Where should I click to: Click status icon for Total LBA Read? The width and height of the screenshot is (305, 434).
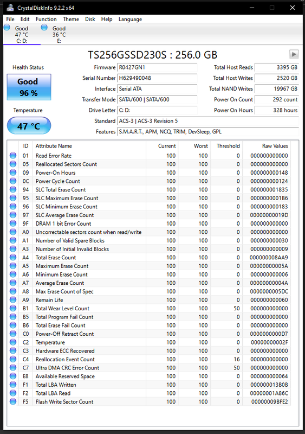(x=13, y=393)
